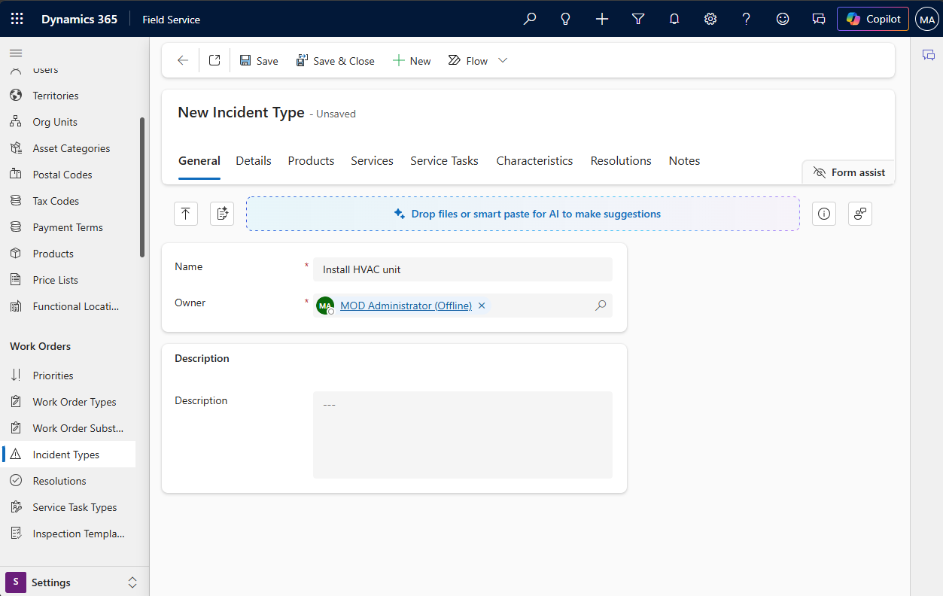
Task: Open Copilot button
Action: tap(873, 19)
